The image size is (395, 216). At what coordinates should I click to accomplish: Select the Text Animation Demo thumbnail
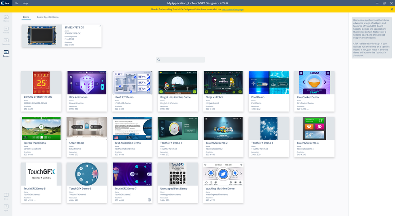coord(132,128)
